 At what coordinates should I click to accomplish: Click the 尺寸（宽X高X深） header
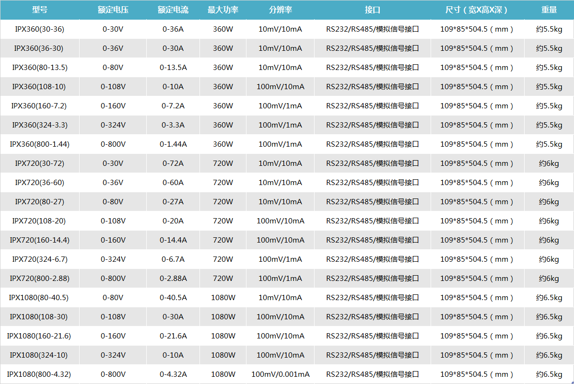[477, 10]
